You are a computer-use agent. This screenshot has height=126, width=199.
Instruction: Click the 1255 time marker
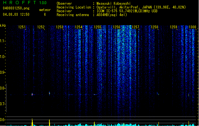tap(97, 27)
